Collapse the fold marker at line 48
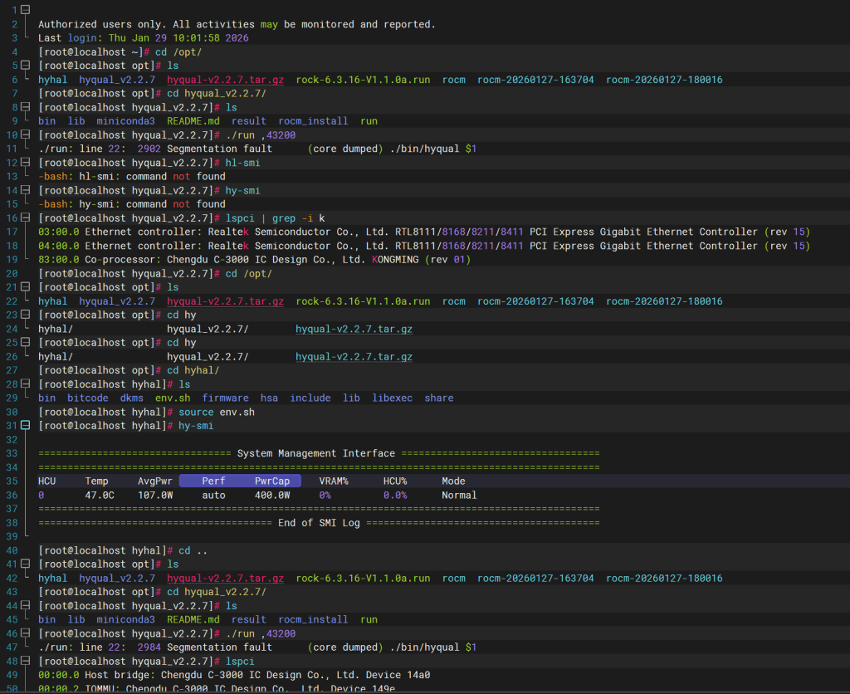This screenshot has height=694, width=850. click(26, 661)
